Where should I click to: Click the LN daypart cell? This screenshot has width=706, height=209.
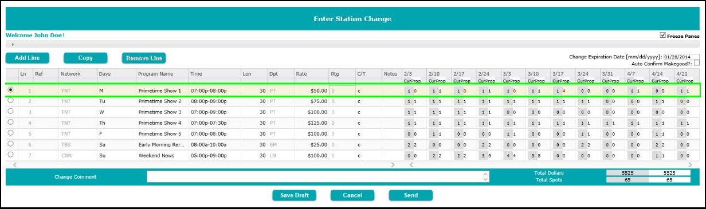pos(273,155)
